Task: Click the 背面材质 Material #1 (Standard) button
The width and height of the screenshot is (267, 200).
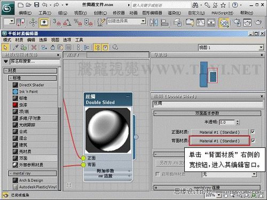Action: click(219, 141)
